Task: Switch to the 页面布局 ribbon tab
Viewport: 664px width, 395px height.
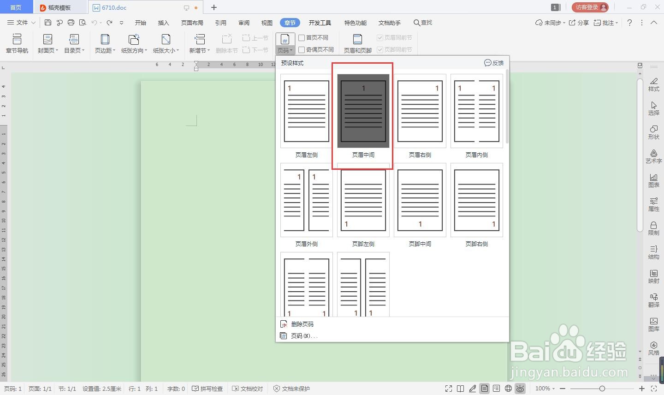Action: tap(192, 23)
